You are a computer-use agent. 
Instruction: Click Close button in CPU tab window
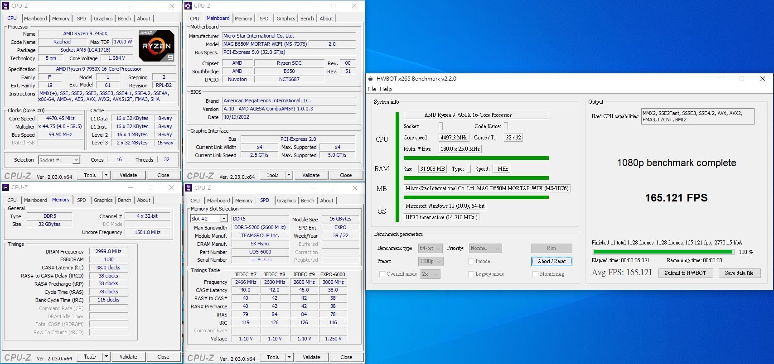(x=163, y=175)
